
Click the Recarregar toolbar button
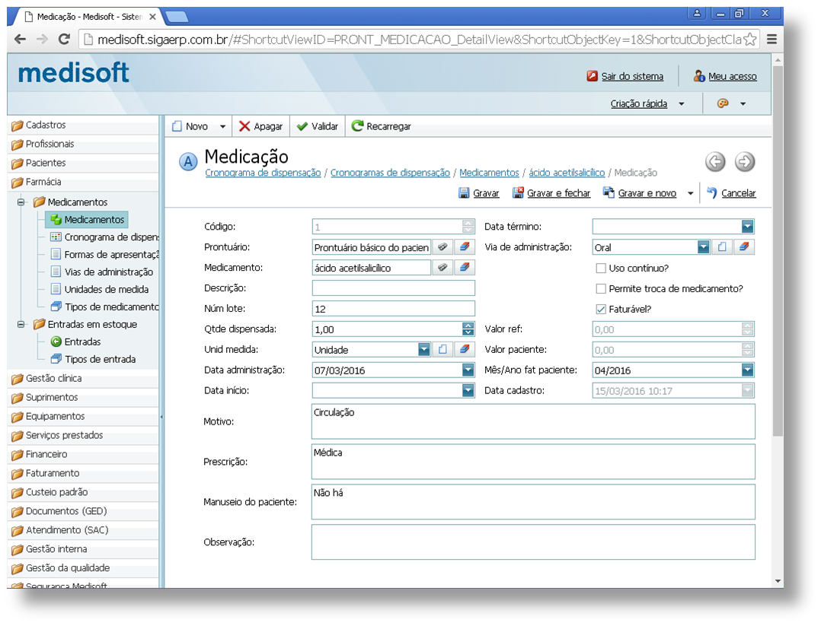pos(381,126)
